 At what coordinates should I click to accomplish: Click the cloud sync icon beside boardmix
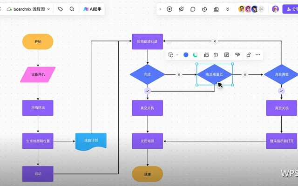point(9,9)
